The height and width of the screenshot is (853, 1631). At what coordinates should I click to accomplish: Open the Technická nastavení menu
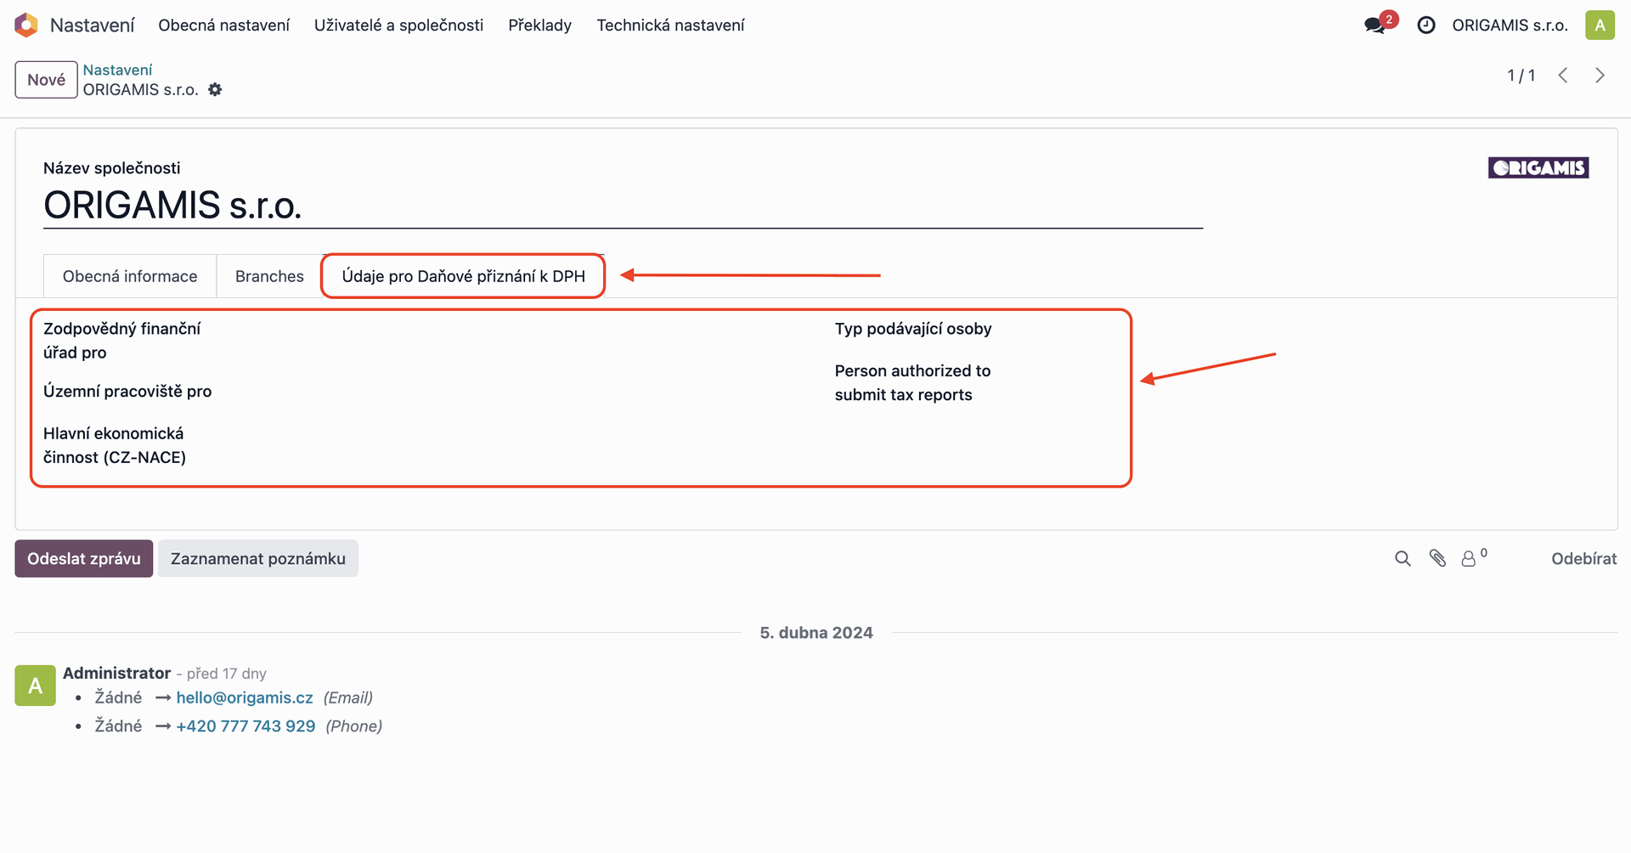(x=670, y=25)
